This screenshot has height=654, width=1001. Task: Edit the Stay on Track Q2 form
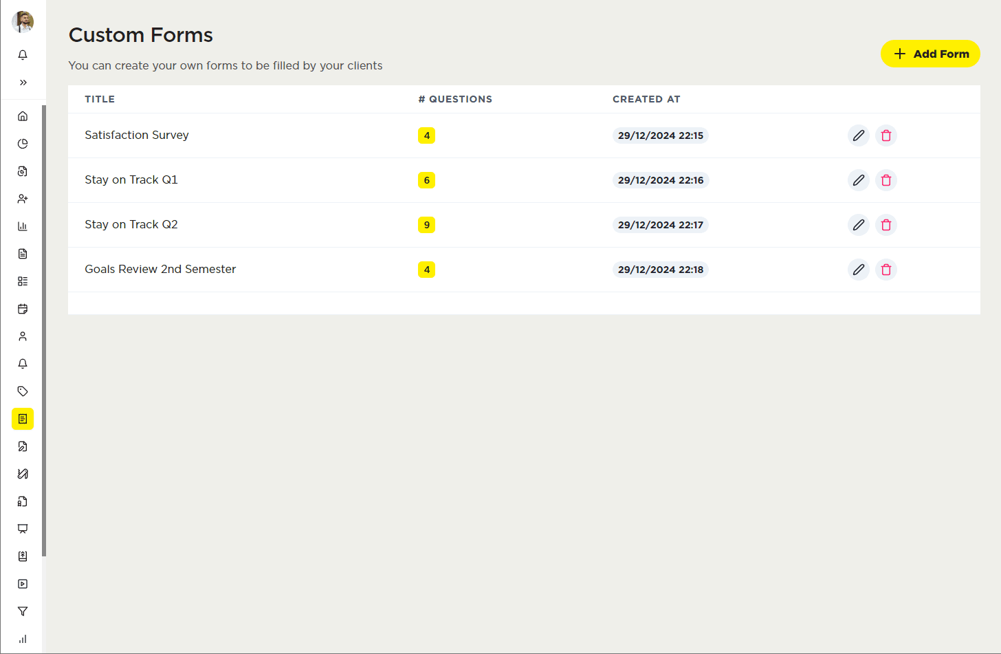coord(858,225)
